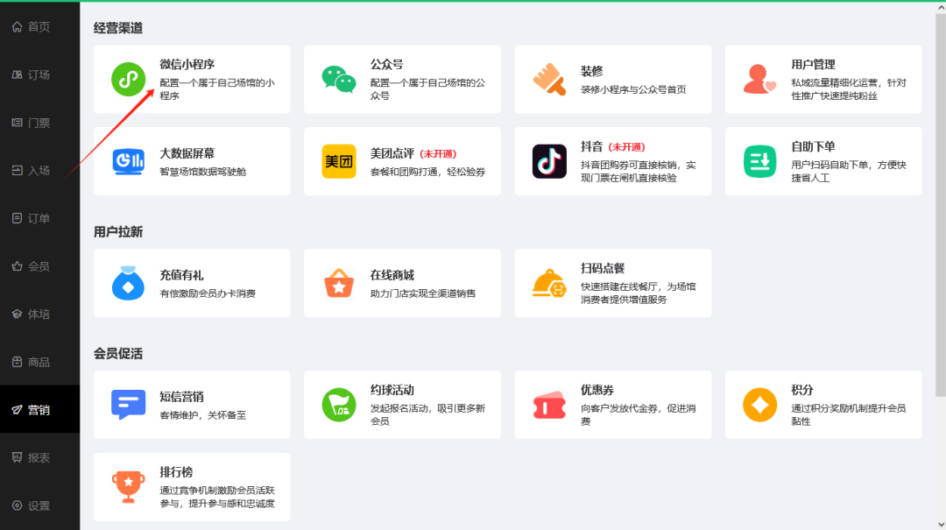Click the 微信小程序 WeChat mini-program icon

pyautogui.click(x=128, y=79)
